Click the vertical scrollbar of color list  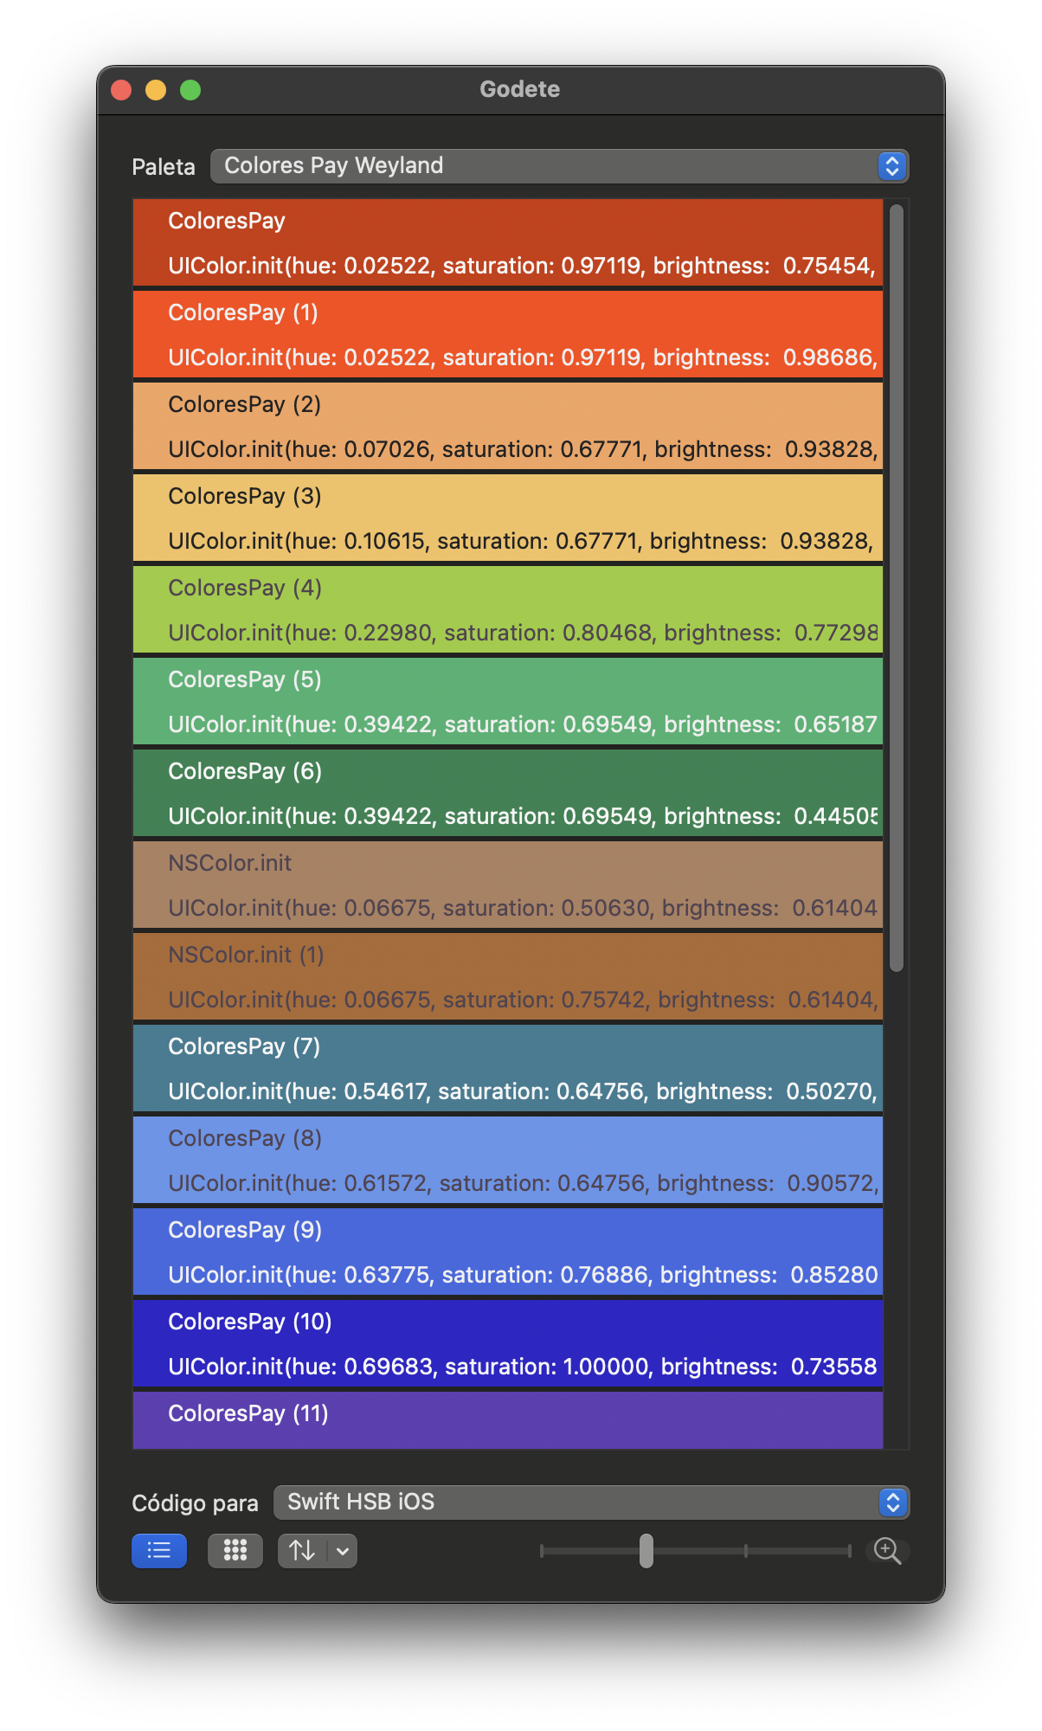click(x=896, y=589)
